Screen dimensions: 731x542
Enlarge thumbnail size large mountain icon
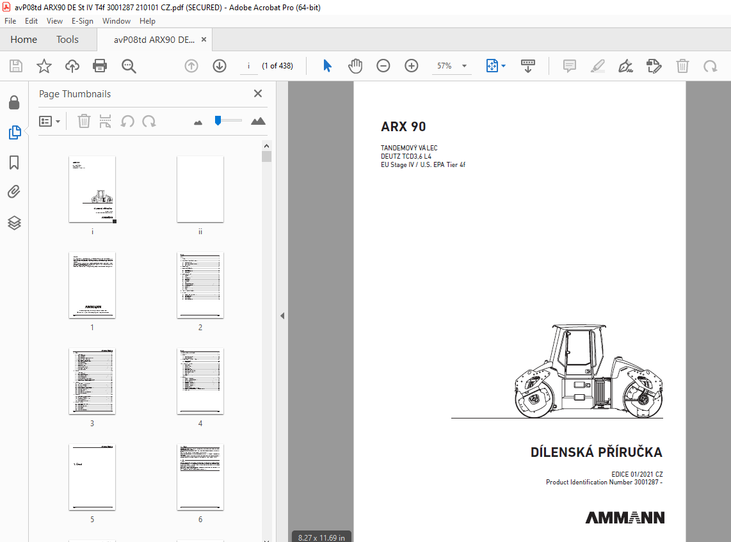point(258,121)
